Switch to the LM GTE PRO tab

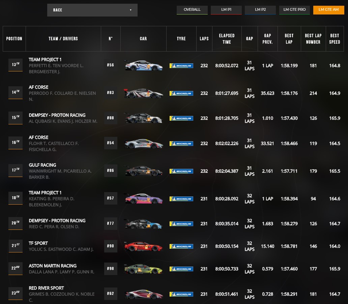[294, 10]
